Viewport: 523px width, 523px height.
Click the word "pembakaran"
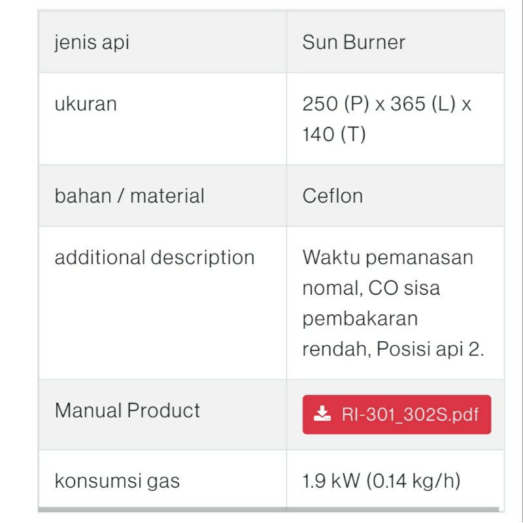(360, 318)
